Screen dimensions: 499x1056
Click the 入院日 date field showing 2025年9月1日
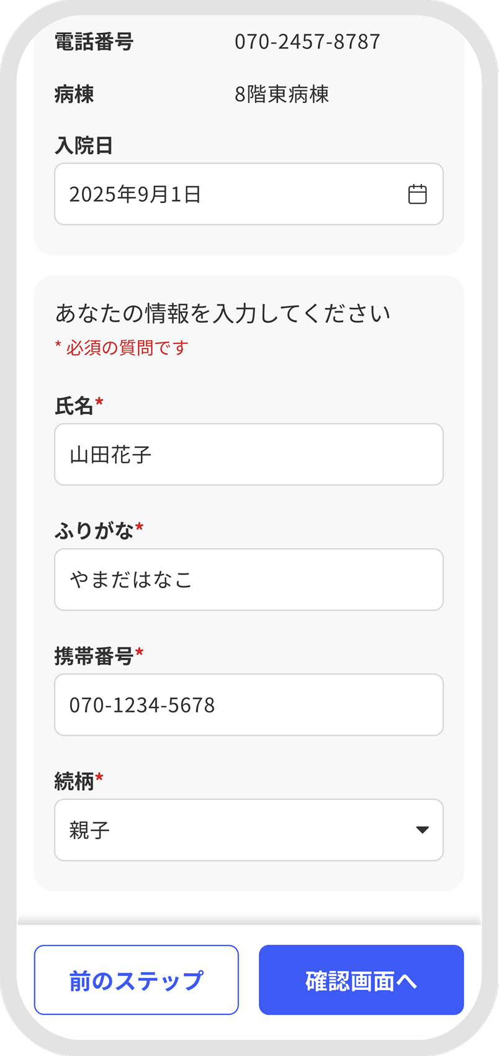(249, 194)
